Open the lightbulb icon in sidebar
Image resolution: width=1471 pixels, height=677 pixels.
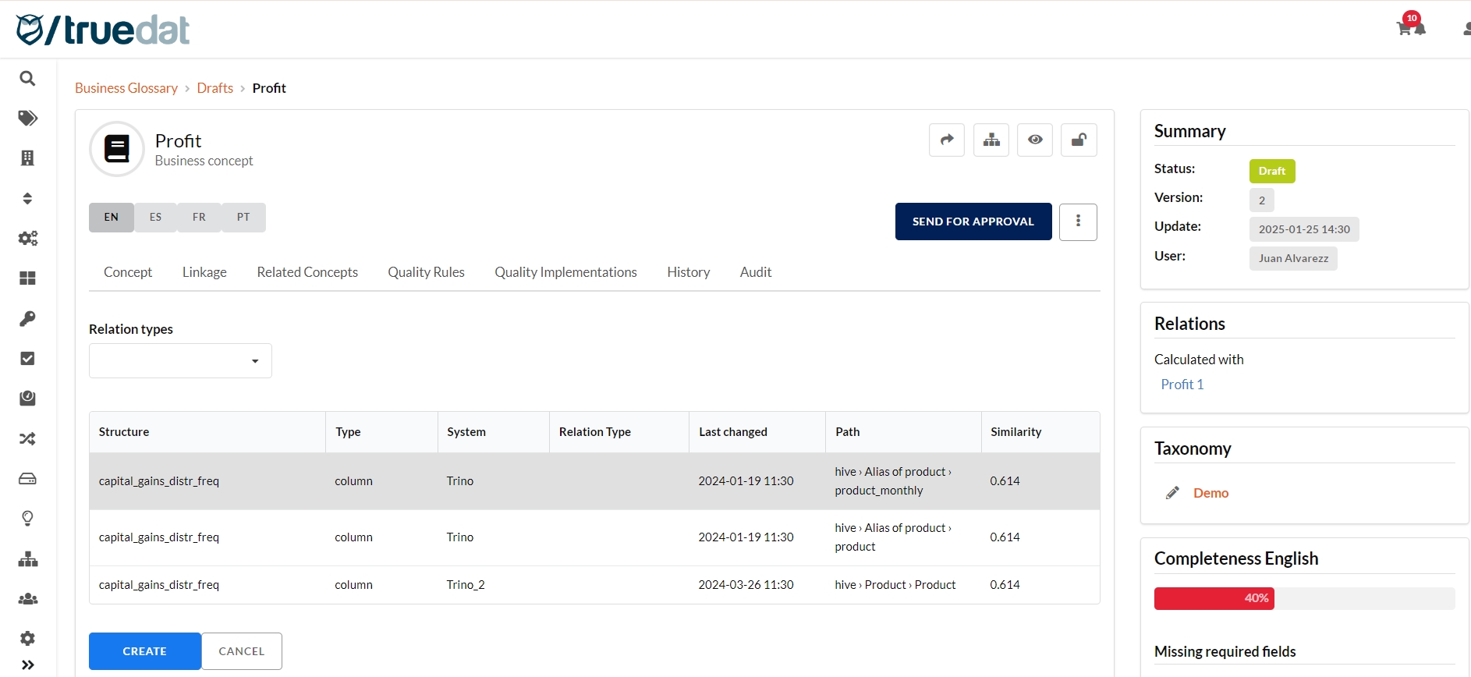27,519
